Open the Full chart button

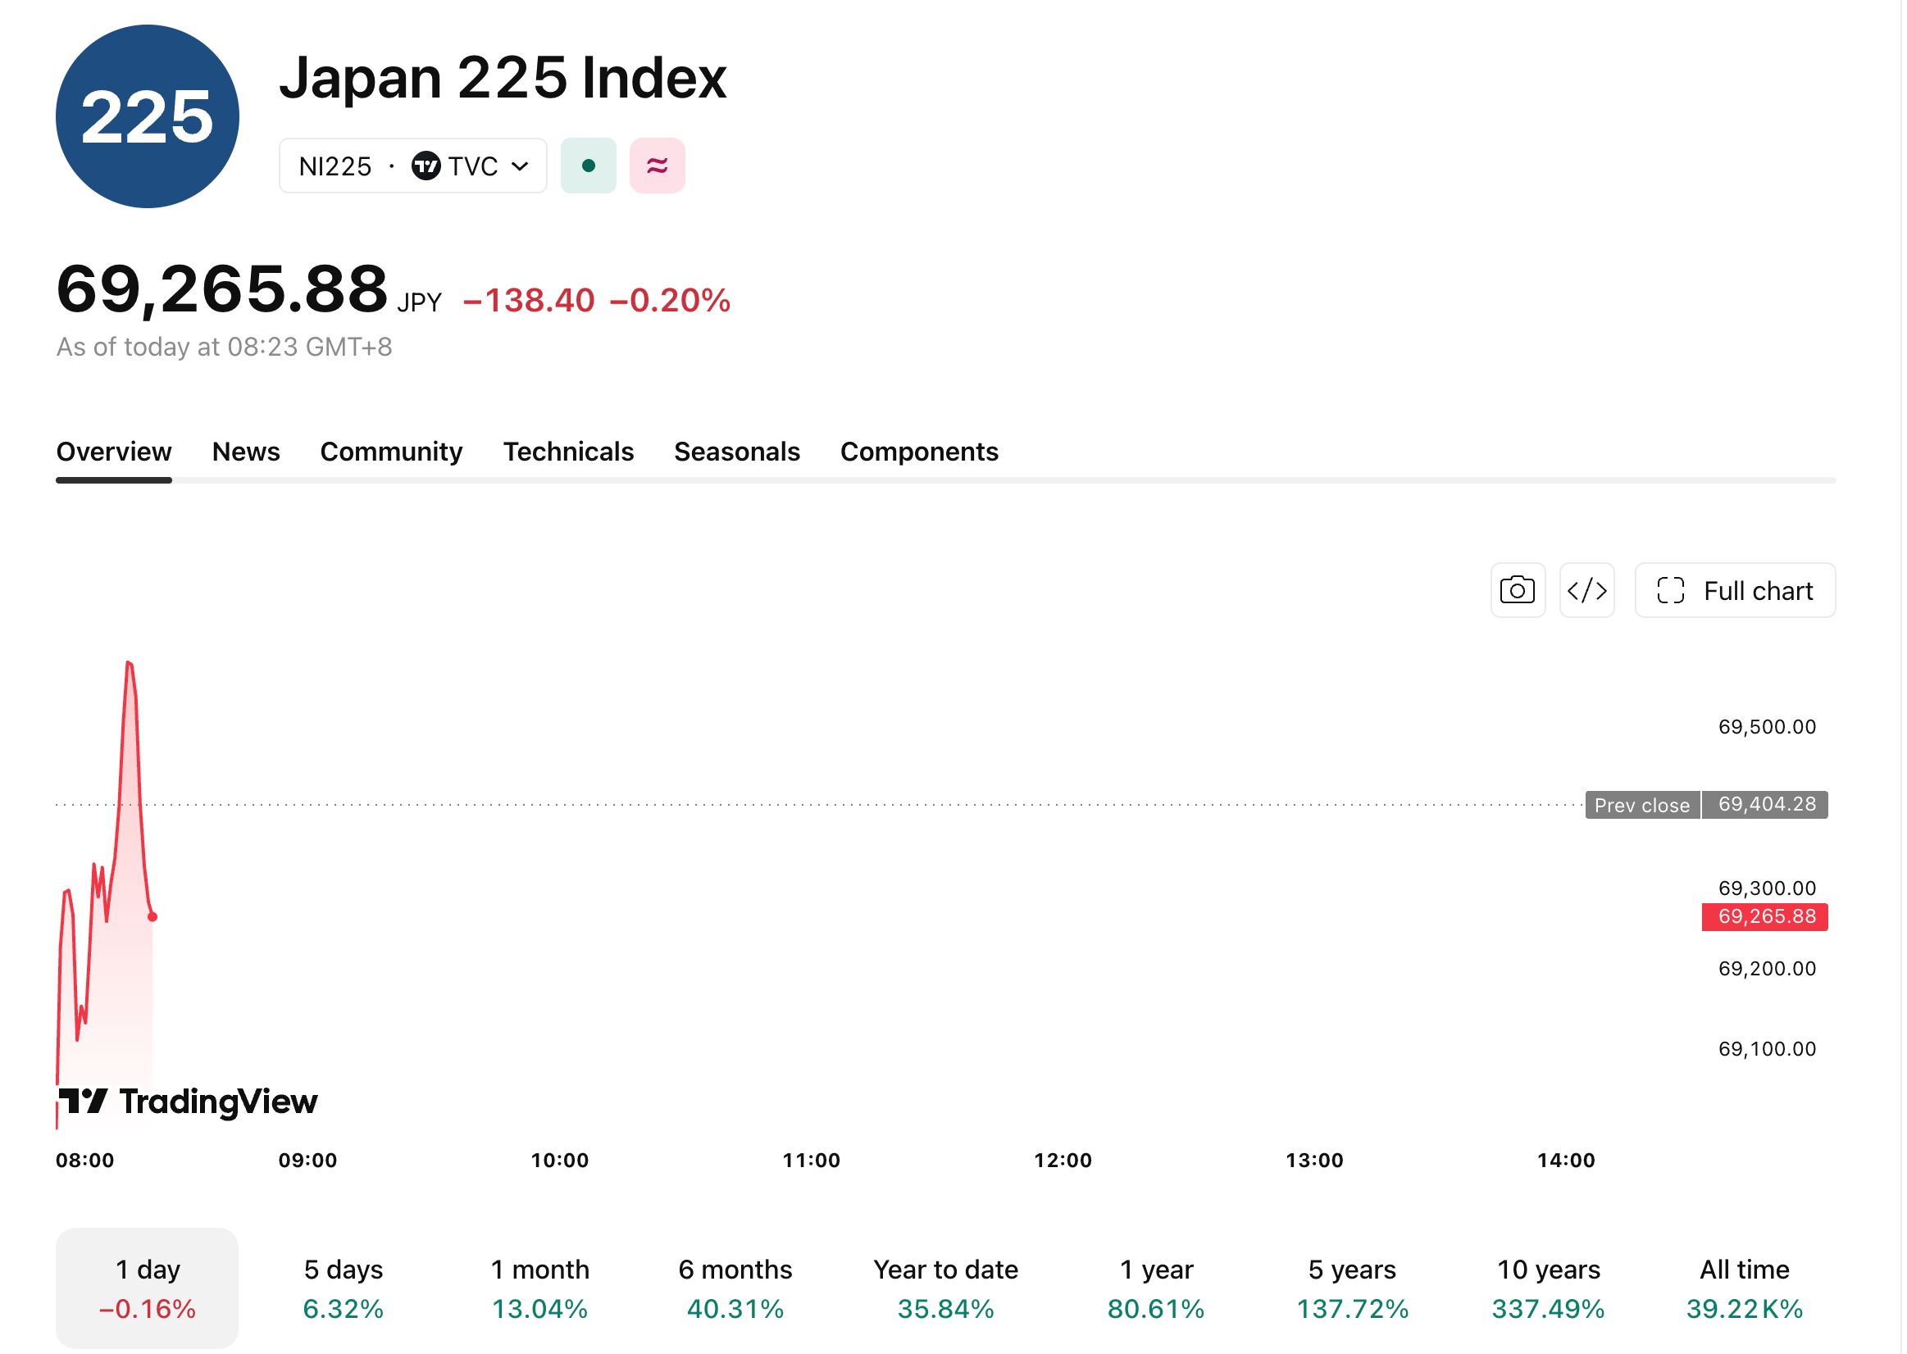1736,591
